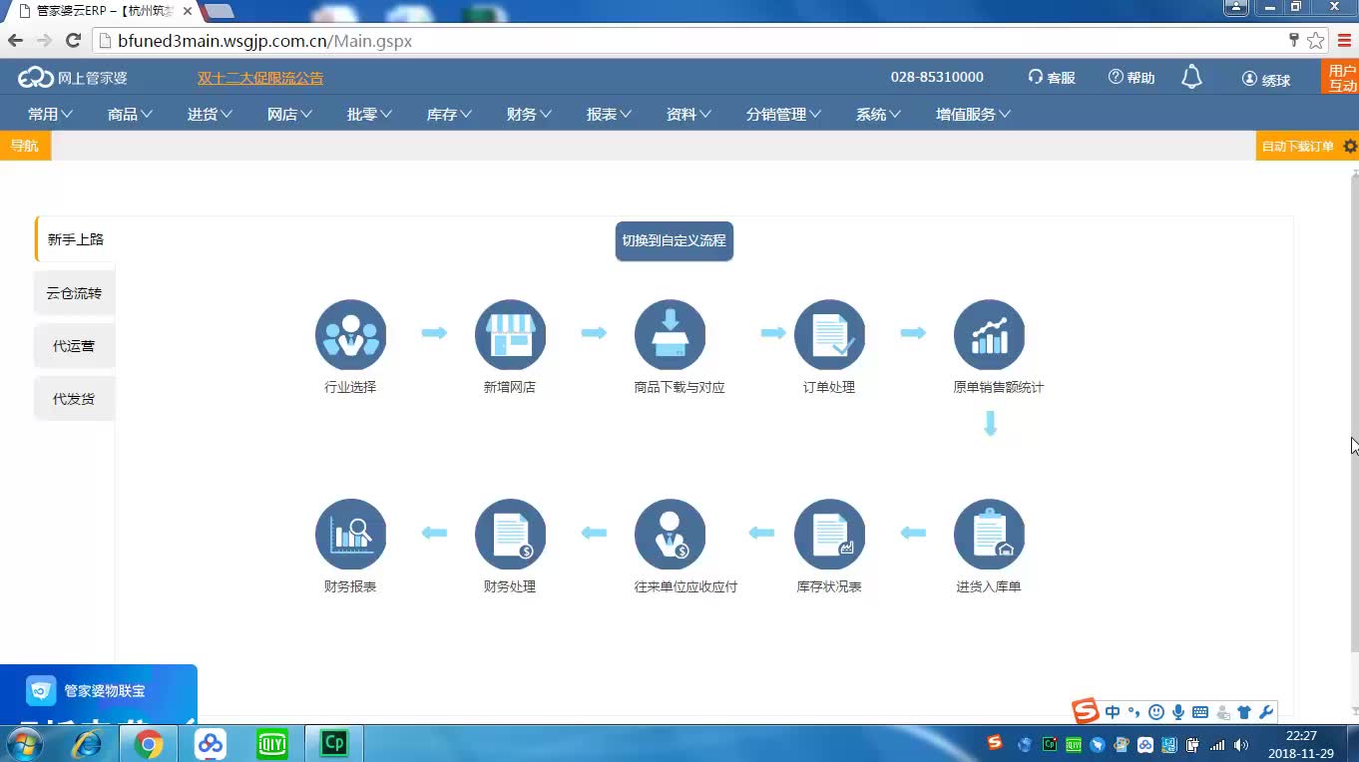Image resolution: width=1359 pixels, height=762 pixels.
Task: Open Internet Explorer from the taskbar
Action: 88,744
